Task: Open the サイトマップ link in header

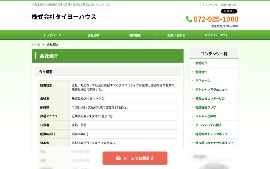Action: [210, 5]
